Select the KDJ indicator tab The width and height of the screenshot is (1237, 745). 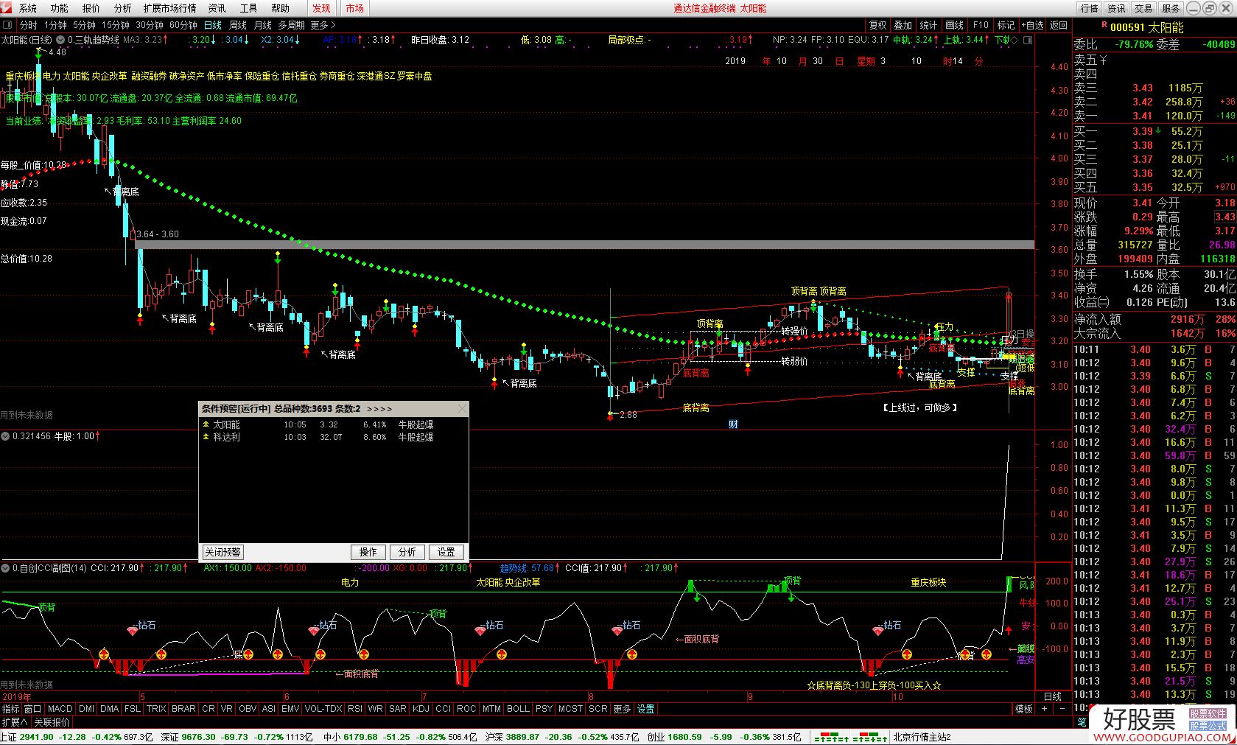pyautogui.click(x=421, y=709)
